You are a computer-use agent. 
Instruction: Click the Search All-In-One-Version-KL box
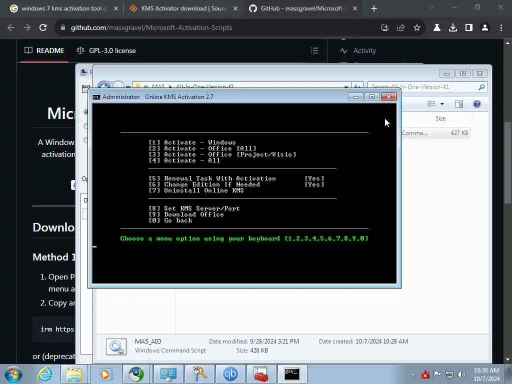point(423,87)
